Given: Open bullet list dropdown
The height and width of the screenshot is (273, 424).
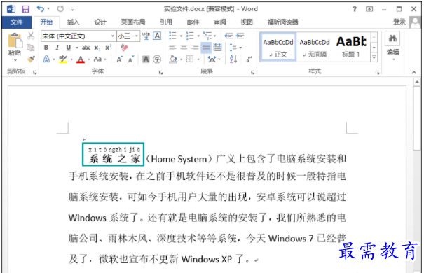Looking at the screenshot, I should click(x=182, y=36).
